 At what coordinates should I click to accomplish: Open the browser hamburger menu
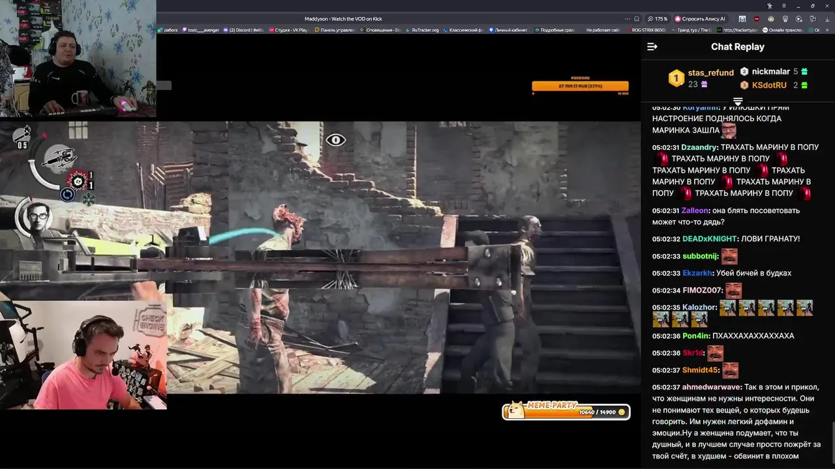[x=784, y=6]
